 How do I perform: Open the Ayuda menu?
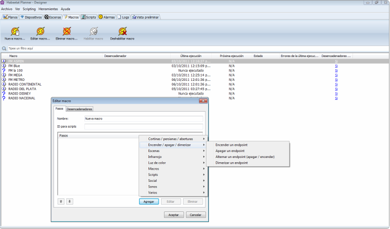click(65, 9)
